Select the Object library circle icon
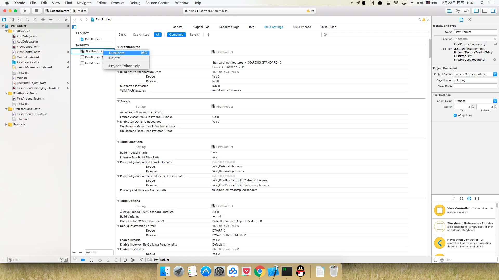Image resolution: width=499 pixels, height=280 pixels. pyautogui.click(x=469, y=199)
